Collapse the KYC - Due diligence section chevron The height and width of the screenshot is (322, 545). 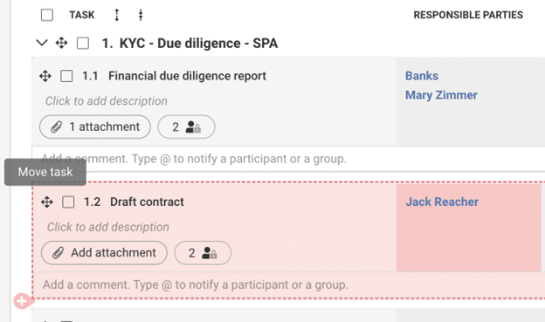42,43
